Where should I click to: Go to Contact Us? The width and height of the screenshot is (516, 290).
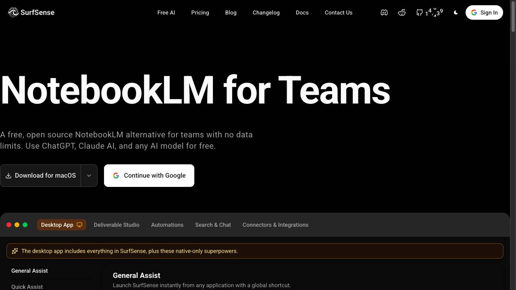[x=339, y=12]
